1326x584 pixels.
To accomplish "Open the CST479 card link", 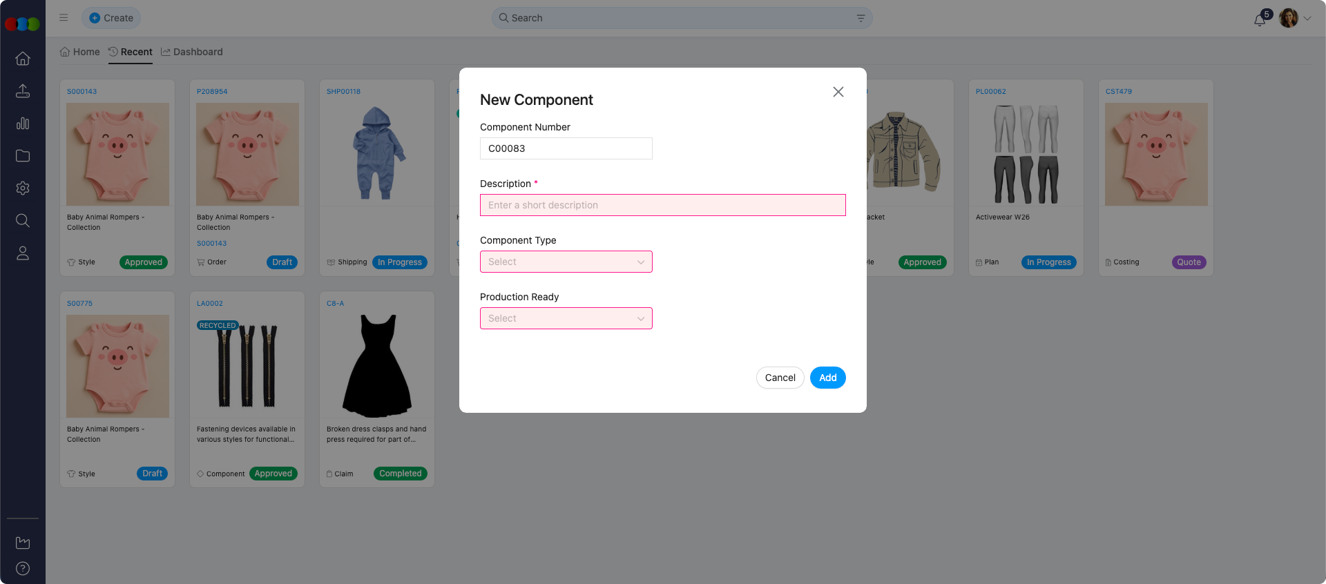I will 1119,91.
